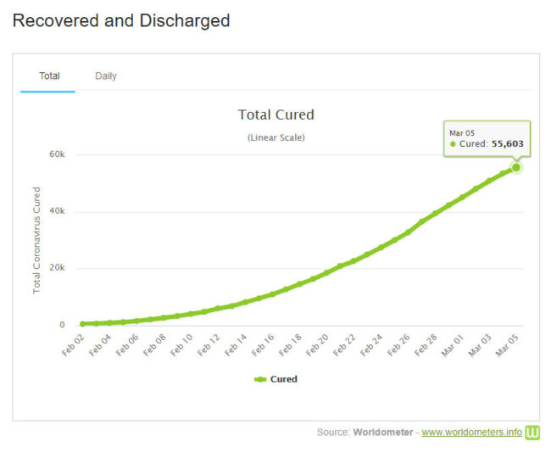
Task: Click the Recovered and Discharged heading
Action: (x=121, y=20)
